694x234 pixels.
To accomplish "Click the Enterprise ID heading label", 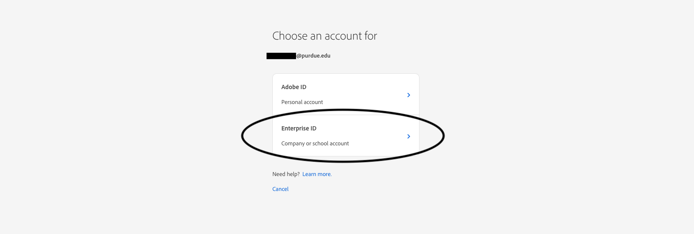I will click(x=299, y=128).
